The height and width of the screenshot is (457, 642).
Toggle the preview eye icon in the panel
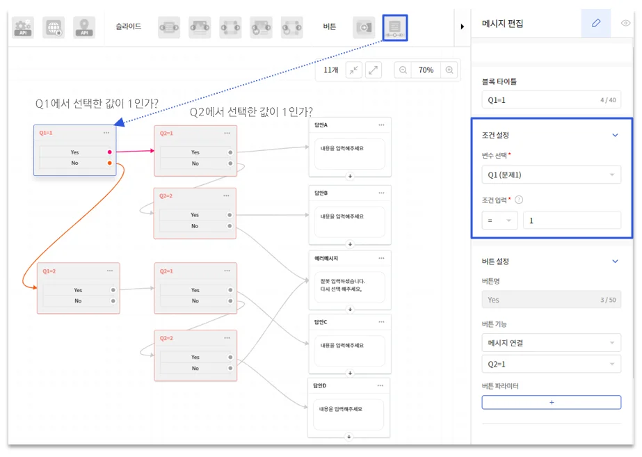(x=624, y=23)
